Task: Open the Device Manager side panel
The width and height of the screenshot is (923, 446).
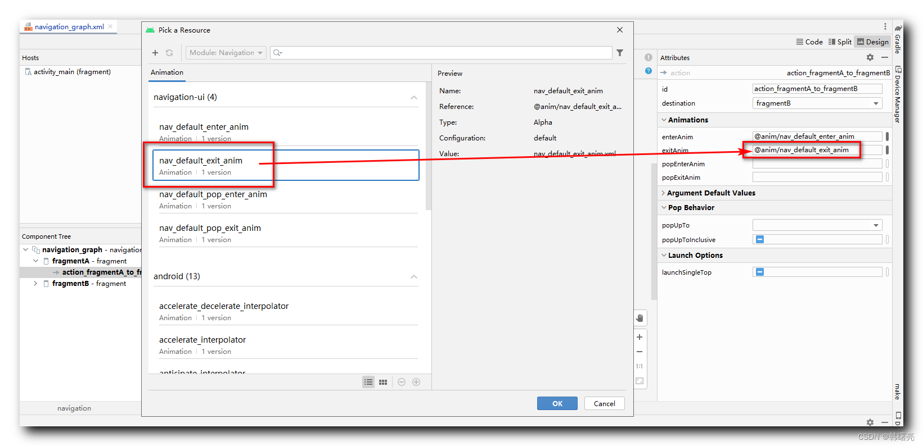Action: click(x=898, y=95)
